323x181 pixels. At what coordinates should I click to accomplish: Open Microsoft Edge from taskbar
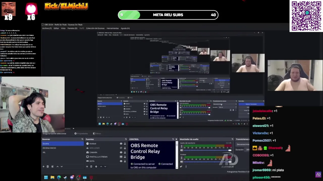point(59,177)
